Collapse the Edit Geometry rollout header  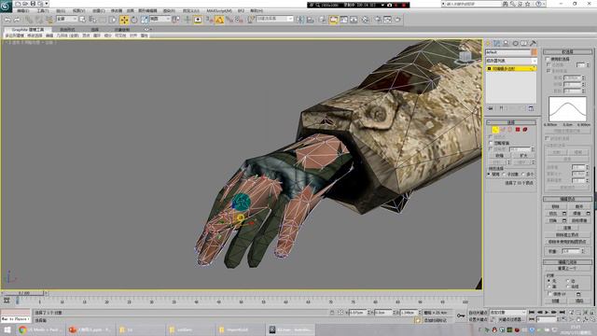coord(567,262)
